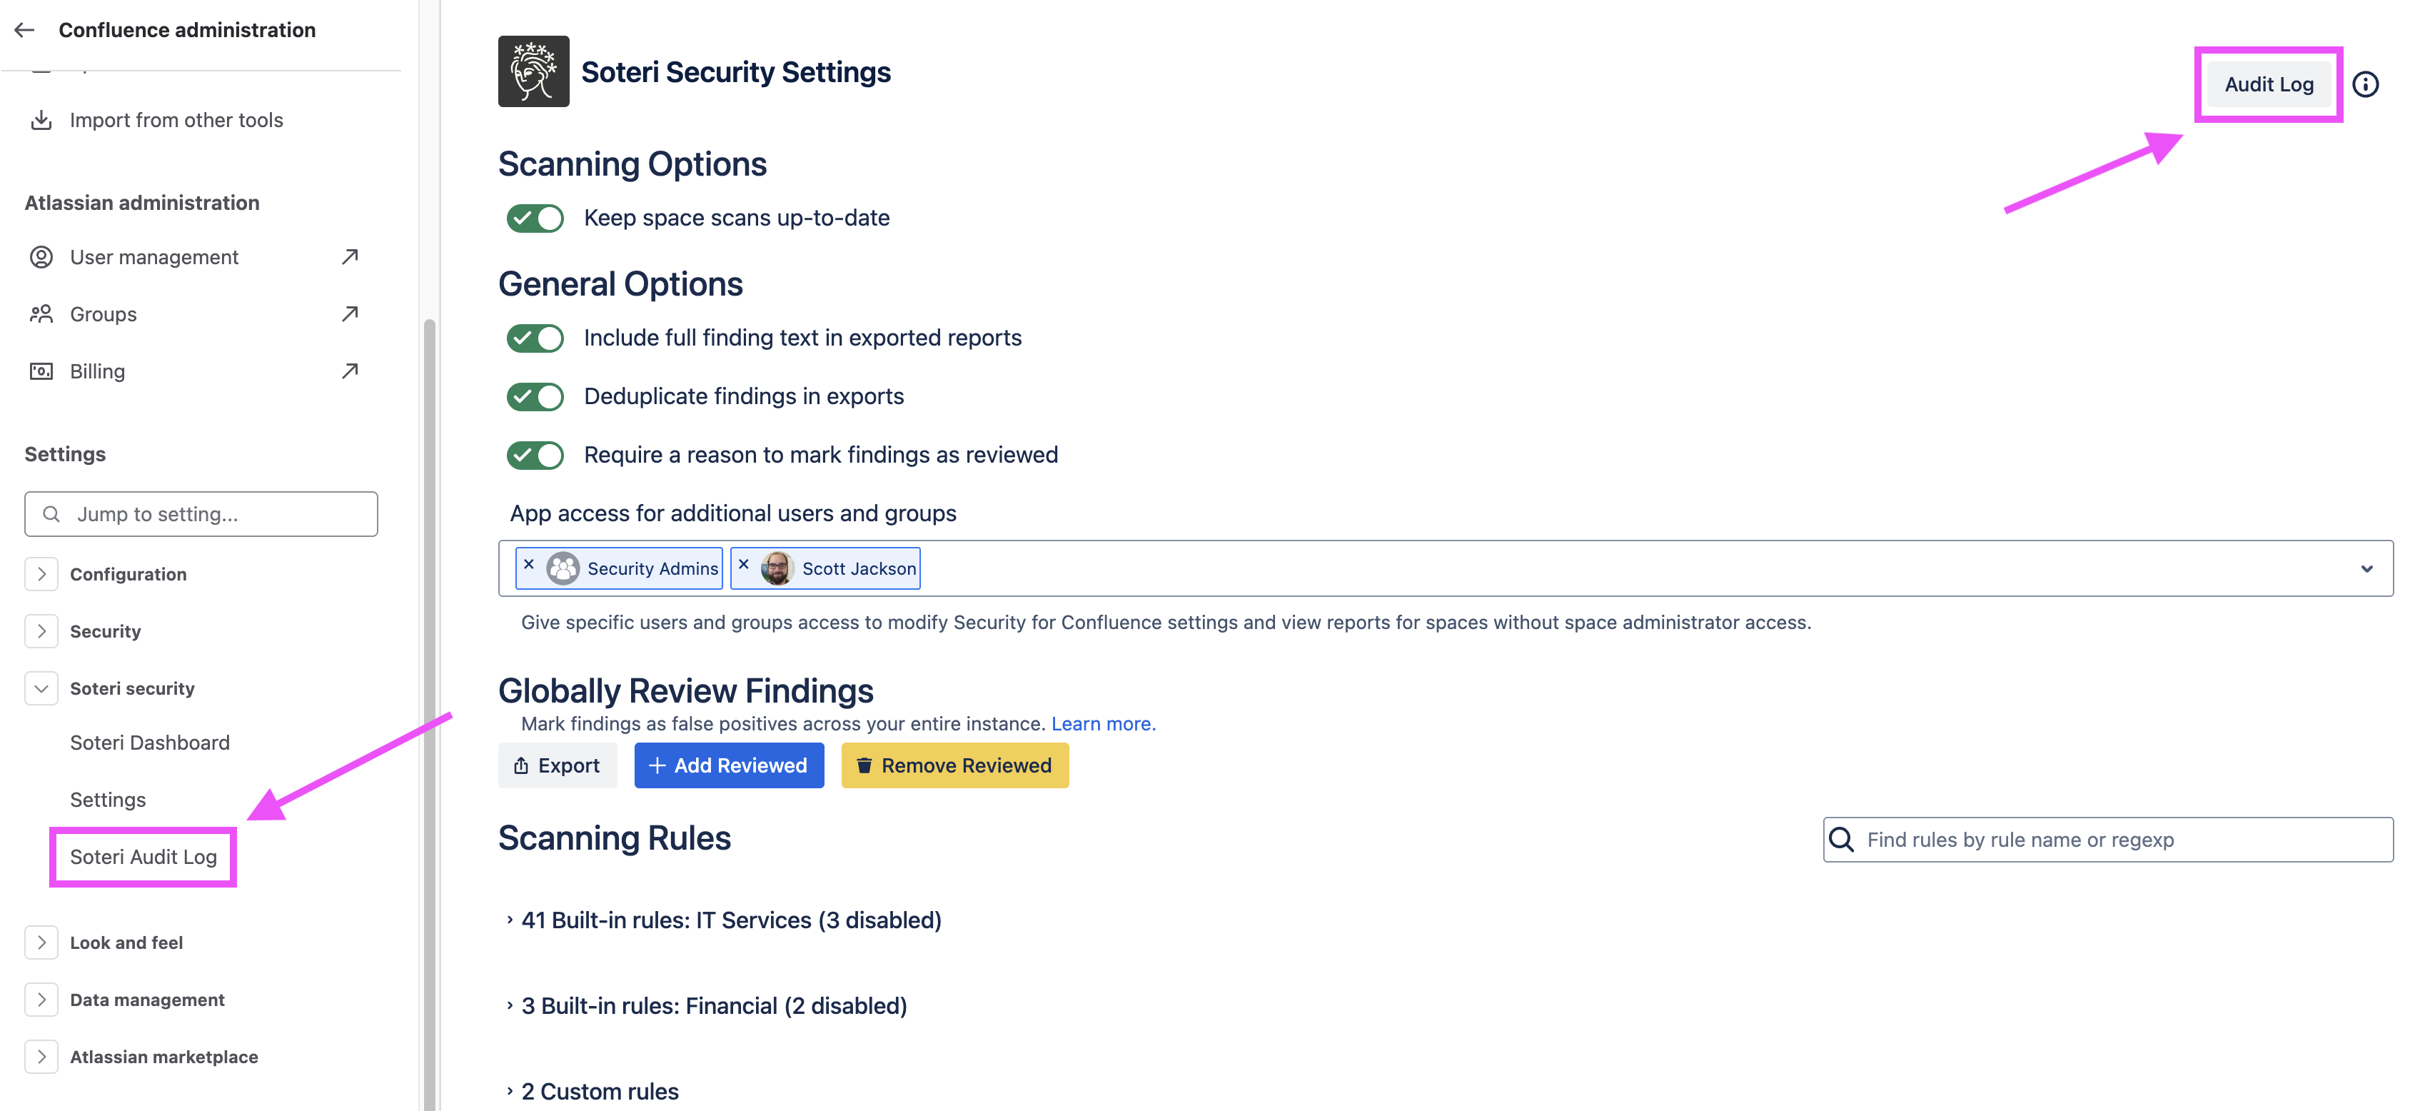The height and width of the screenshot is (1111, 2430).
Task: Go to Soteri Dashboard in sidebar
Action: [x=149, y=743]
